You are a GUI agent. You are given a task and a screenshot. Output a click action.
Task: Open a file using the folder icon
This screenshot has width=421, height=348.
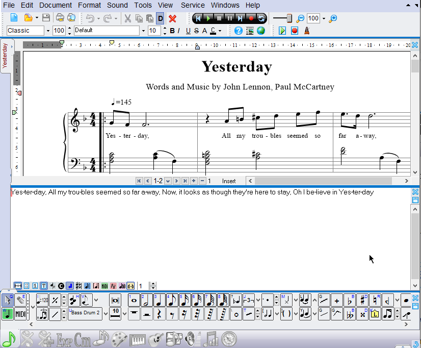(x=28, y=18)
